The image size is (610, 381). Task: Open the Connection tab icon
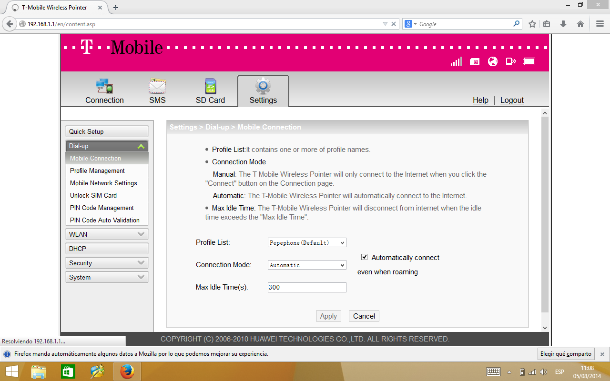coord(104,86)
